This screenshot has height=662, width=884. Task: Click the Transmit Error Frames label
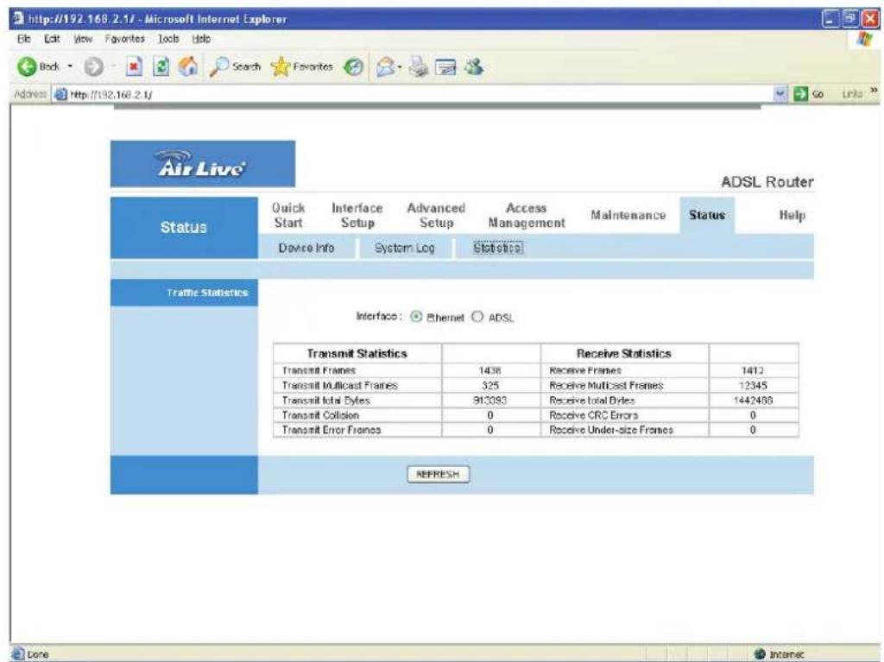pyautogui.click(x=331, y=430)
